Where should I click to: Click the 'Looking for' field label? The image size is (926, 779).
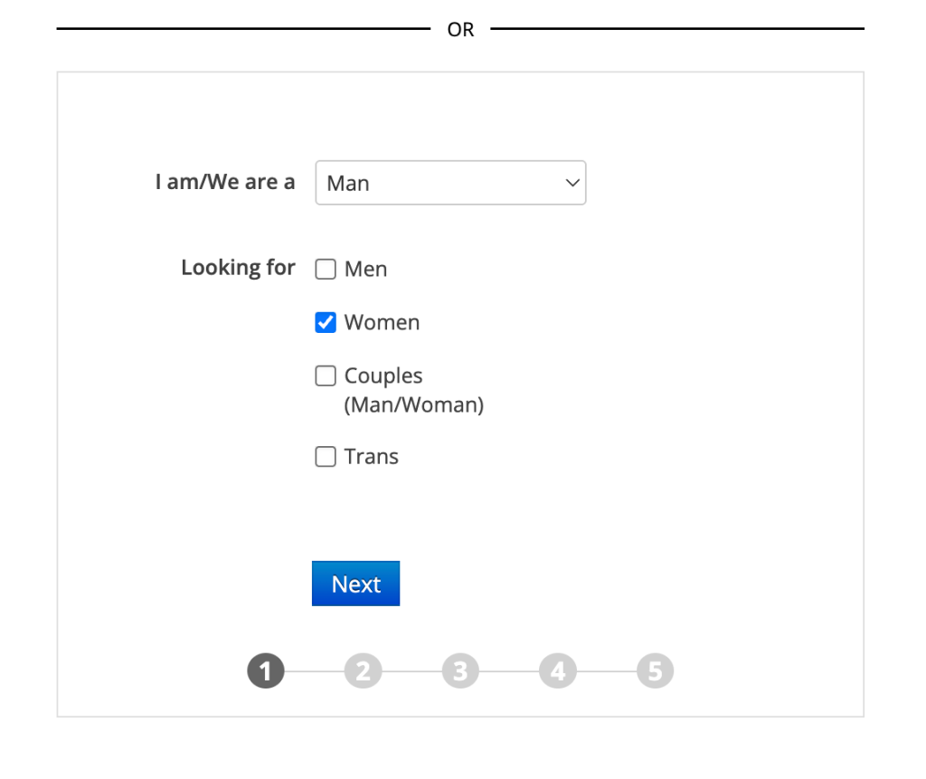(238, 268)
